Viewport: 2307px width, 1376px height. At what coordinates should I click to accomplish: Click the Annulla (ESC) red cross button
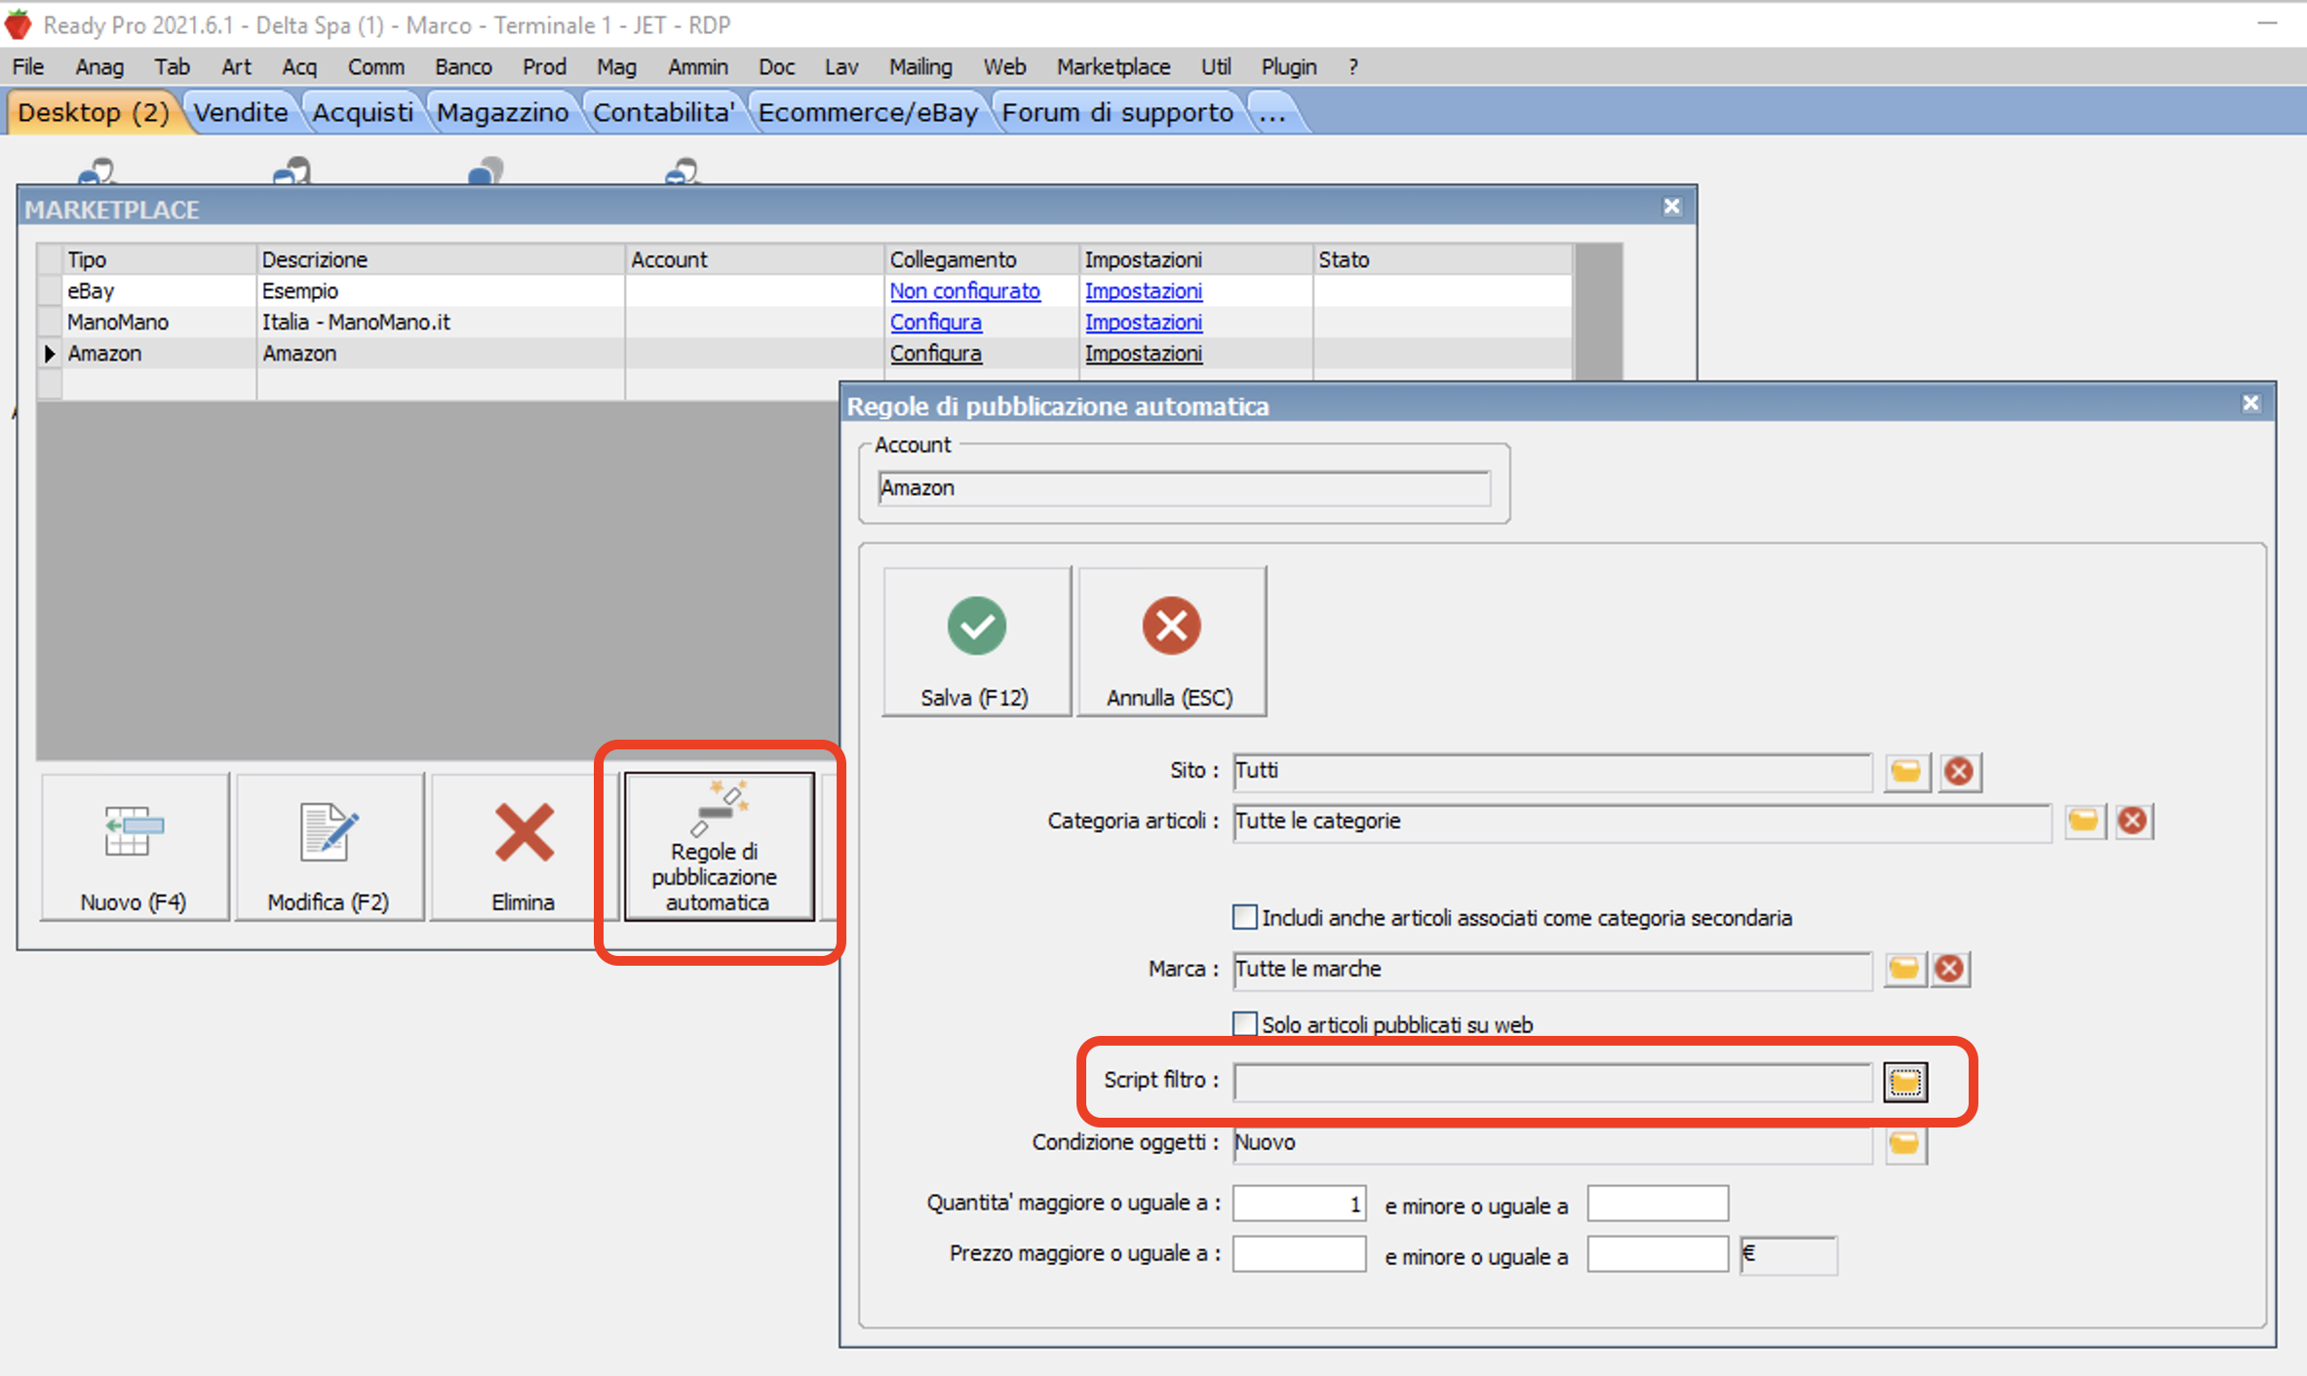point(1171,642)
